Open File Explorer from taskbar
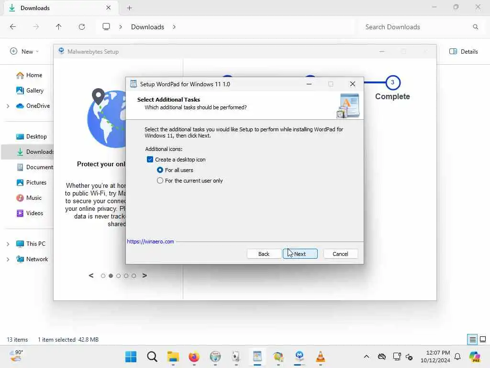This screenshot has height=368, width=490. click(173, 356)
